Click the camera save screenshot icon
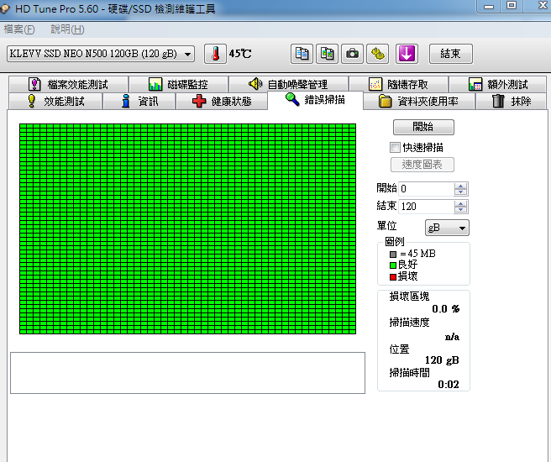The image size is (551, 462). point(352,54)
